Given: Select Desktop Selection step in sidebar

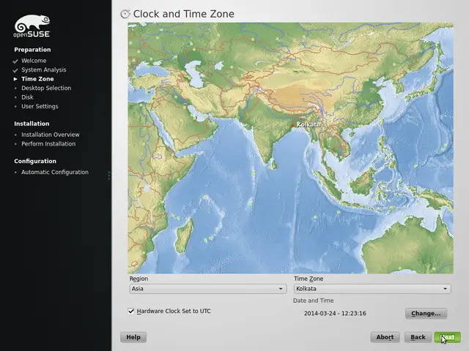Looking at the screenshot, I should (46, 88).
